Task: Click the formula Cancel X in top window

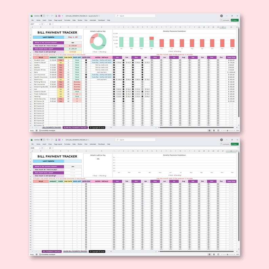Action: click(x=45, y=24)
